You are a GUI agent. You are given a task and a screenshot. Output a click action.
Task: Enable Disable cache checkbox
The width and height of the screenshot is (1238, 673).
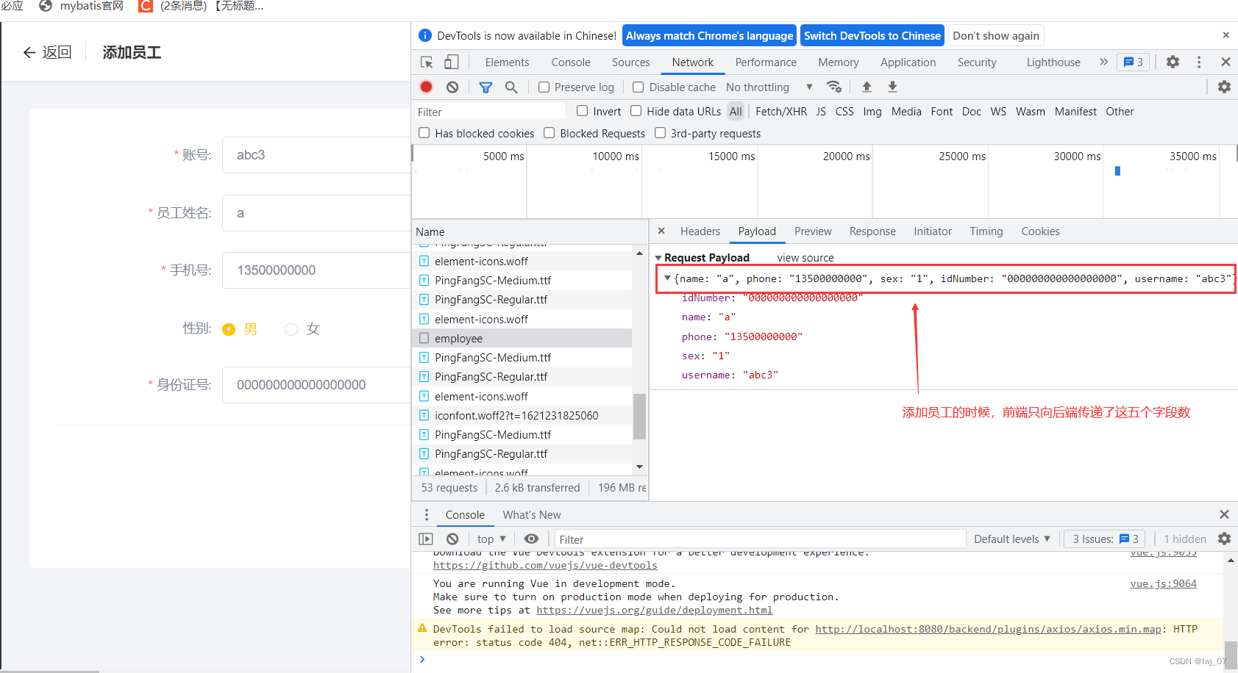[x=638, y=87]
